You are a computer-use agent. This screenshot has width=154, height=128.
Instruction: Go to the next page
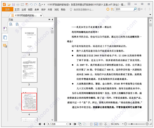(x=70, y=124)
